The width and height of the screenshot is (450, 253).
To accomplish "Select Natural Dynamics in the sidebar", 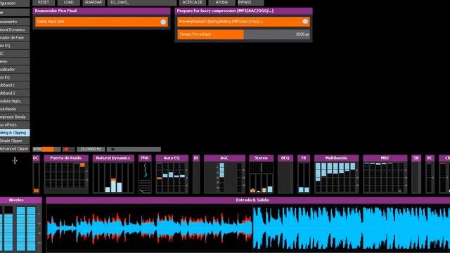I will 15,30.
